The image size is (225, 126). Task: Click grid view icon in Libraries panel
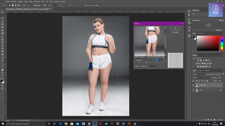(220, 20)
